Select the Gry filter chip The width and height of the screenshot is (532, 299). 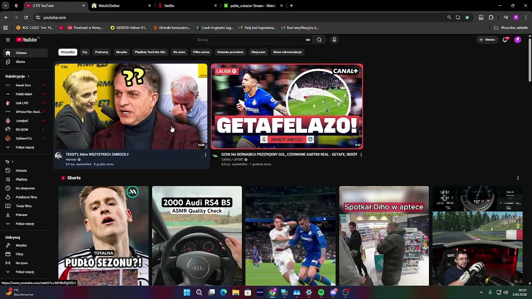point(85,52)
